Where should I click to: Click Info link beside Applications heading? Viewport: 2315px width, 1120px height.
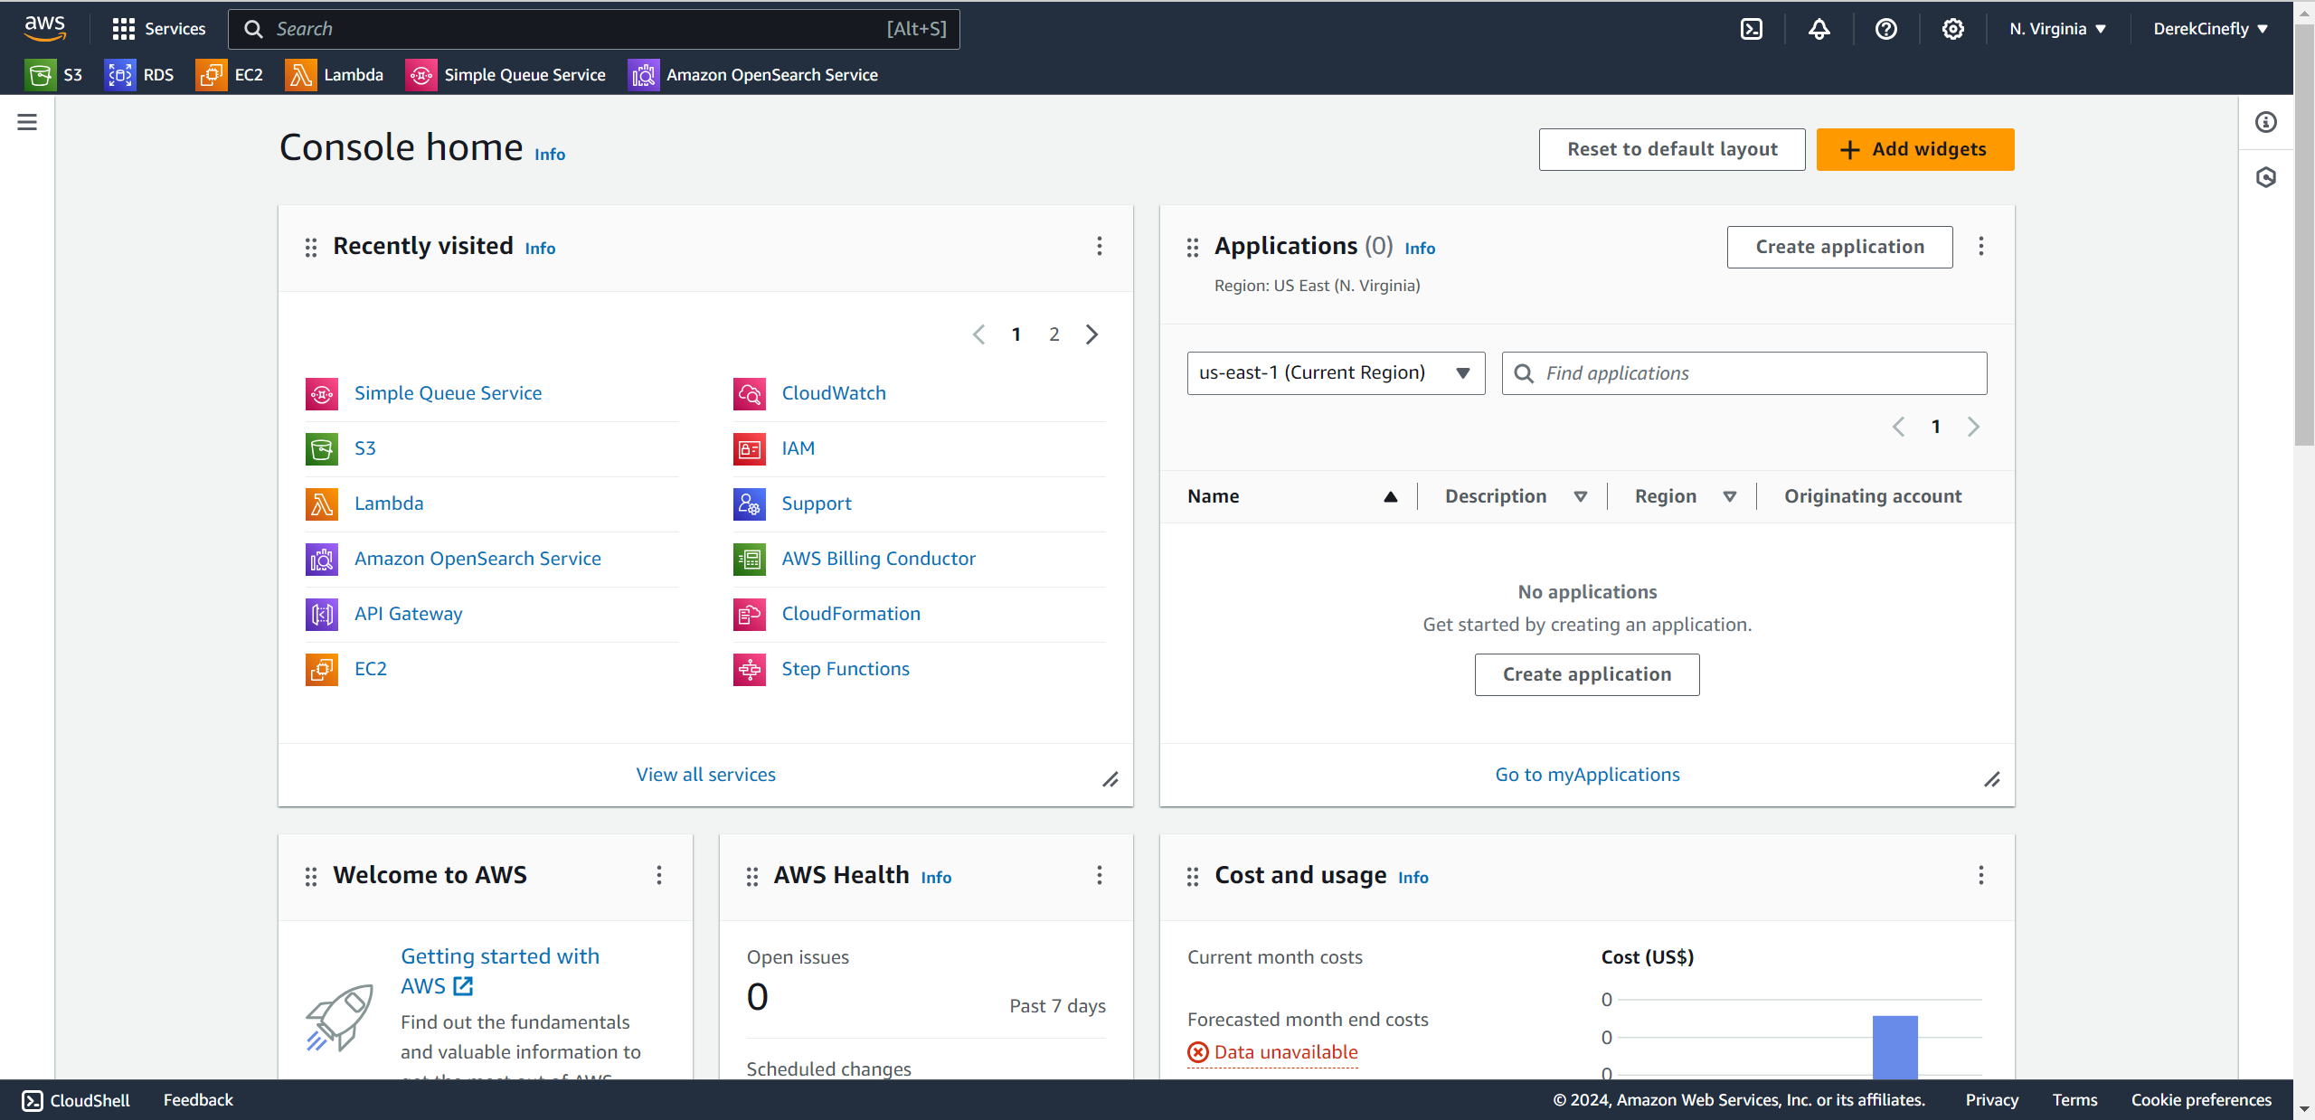1420,249
